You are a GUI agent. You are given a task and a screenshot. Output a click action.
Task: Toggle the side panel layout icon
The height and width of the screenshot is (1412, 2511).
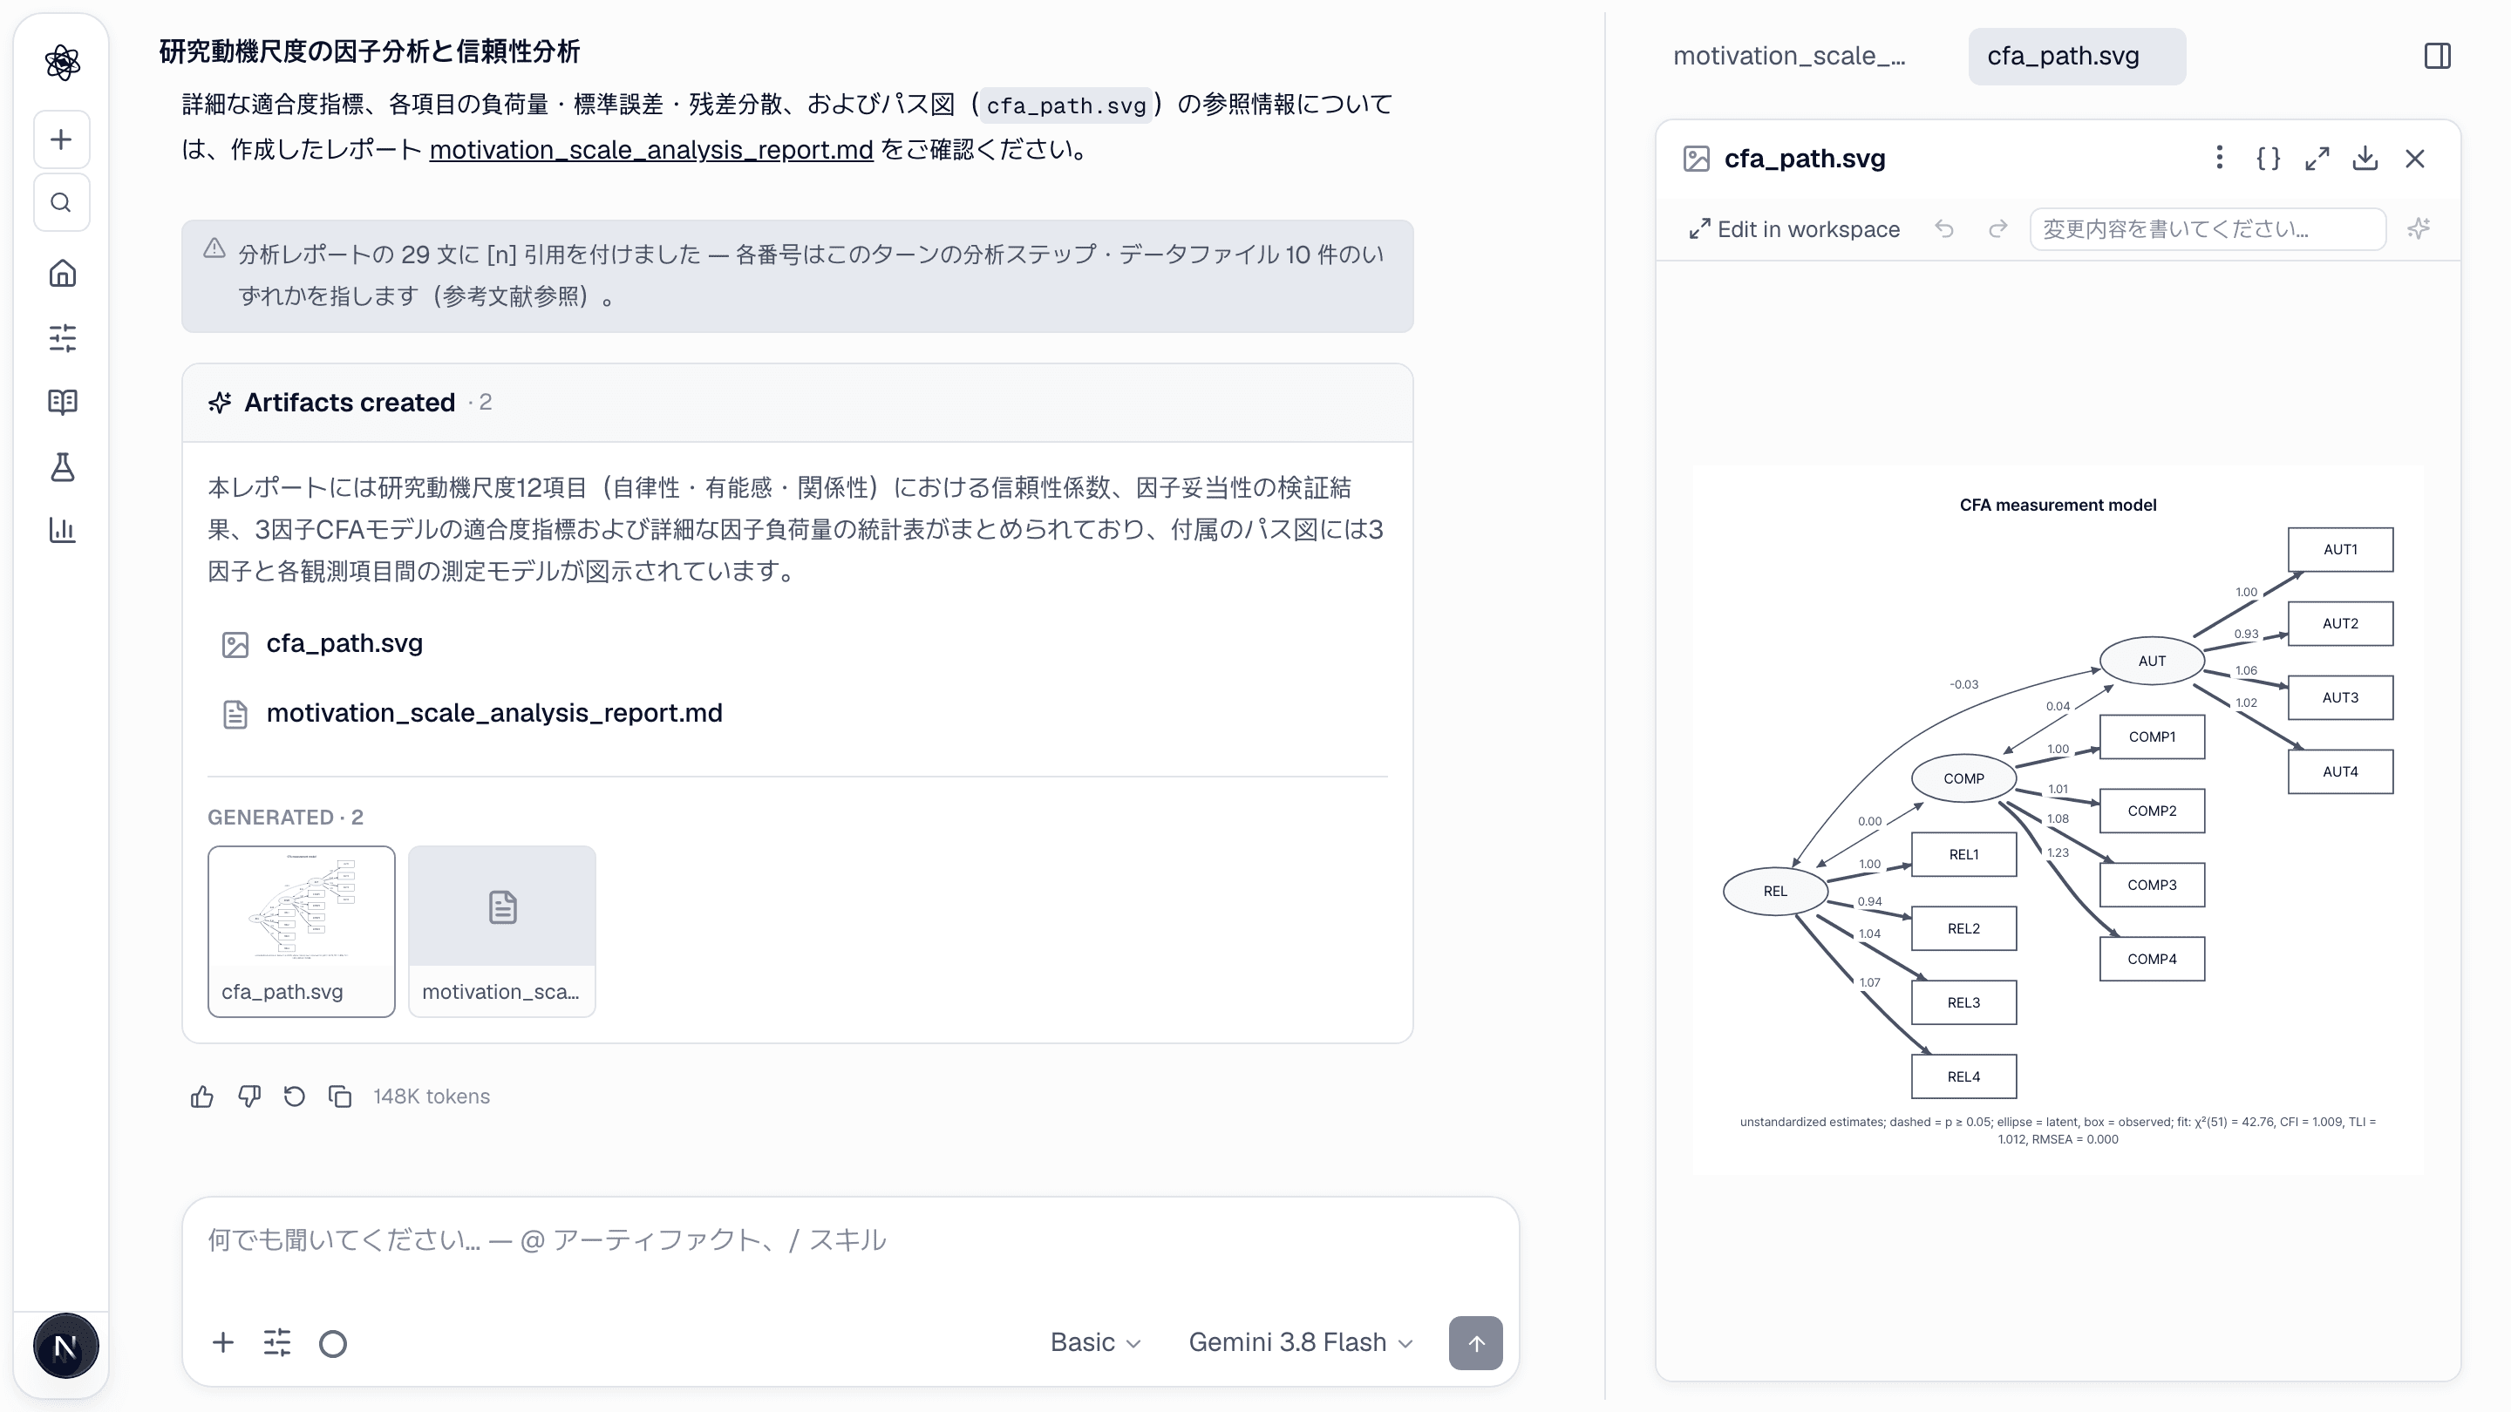[x=2437, y=57]
